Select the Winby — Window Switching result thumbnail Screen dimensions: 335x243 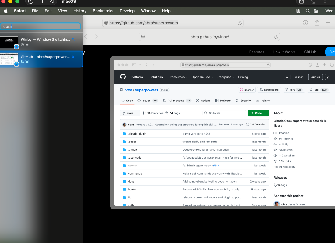[9, 42]
